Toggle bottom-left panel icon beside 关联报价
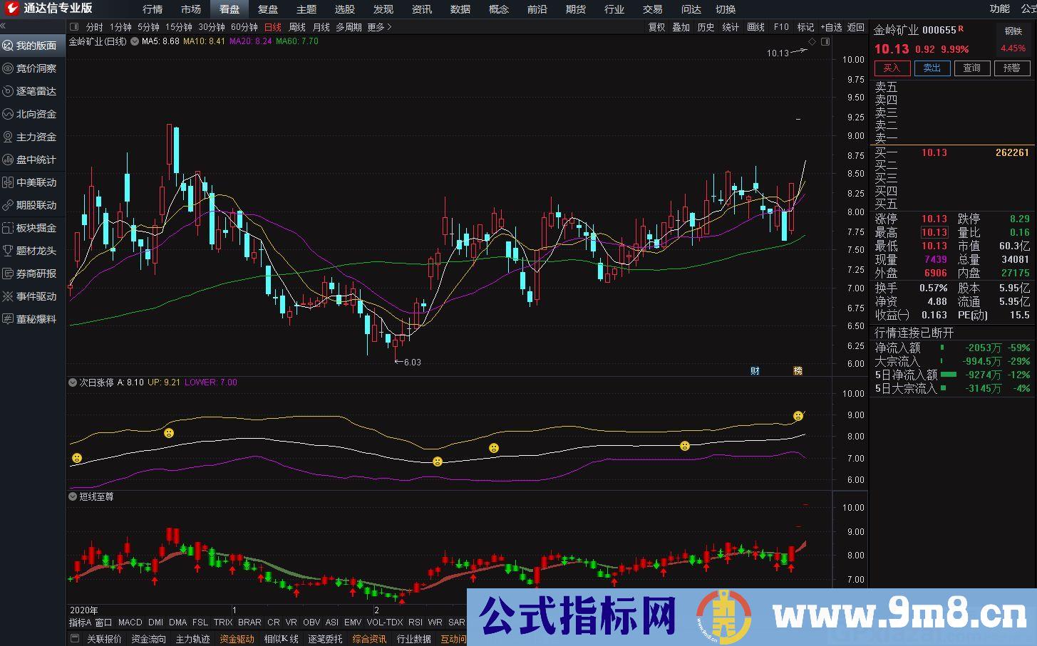This screenshot has width=1037, height=646. coord(75,639)
